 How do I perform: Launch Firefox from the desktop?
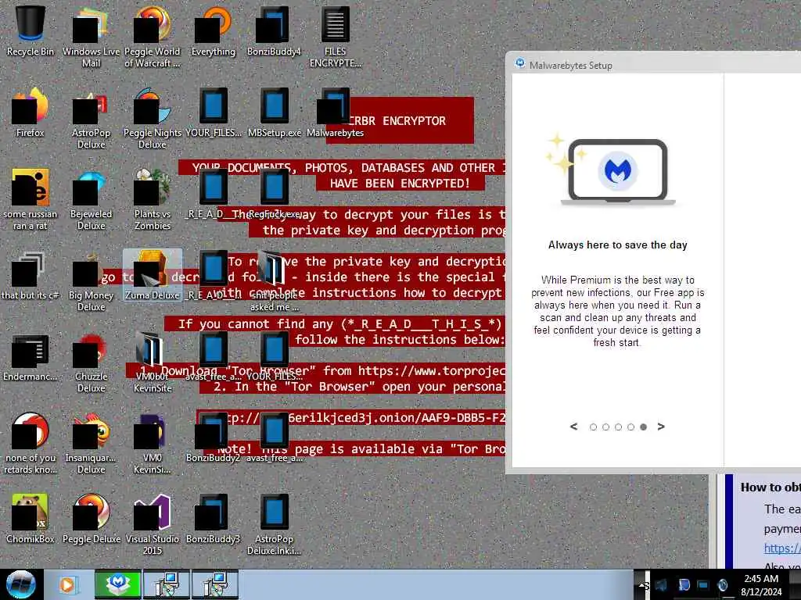[x=31, y=112]
